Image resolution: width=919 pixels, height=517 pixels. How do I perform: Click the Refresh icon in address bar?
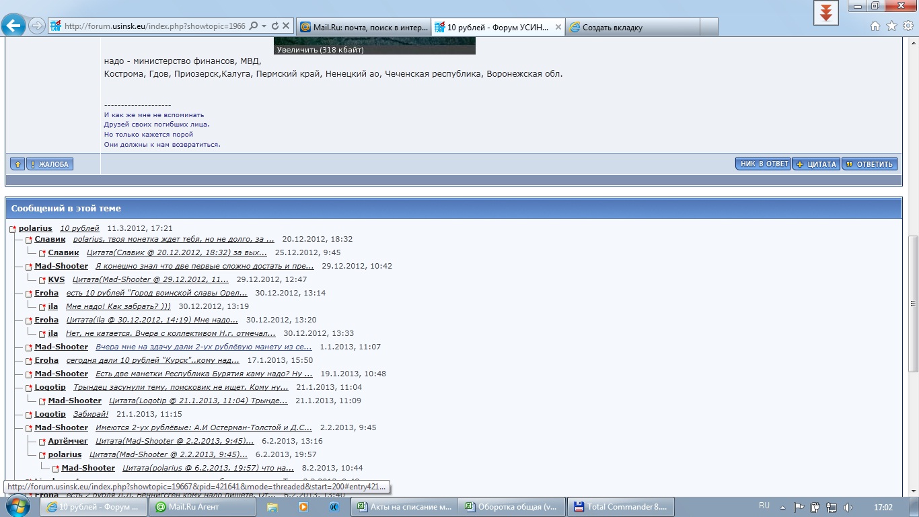275,26
